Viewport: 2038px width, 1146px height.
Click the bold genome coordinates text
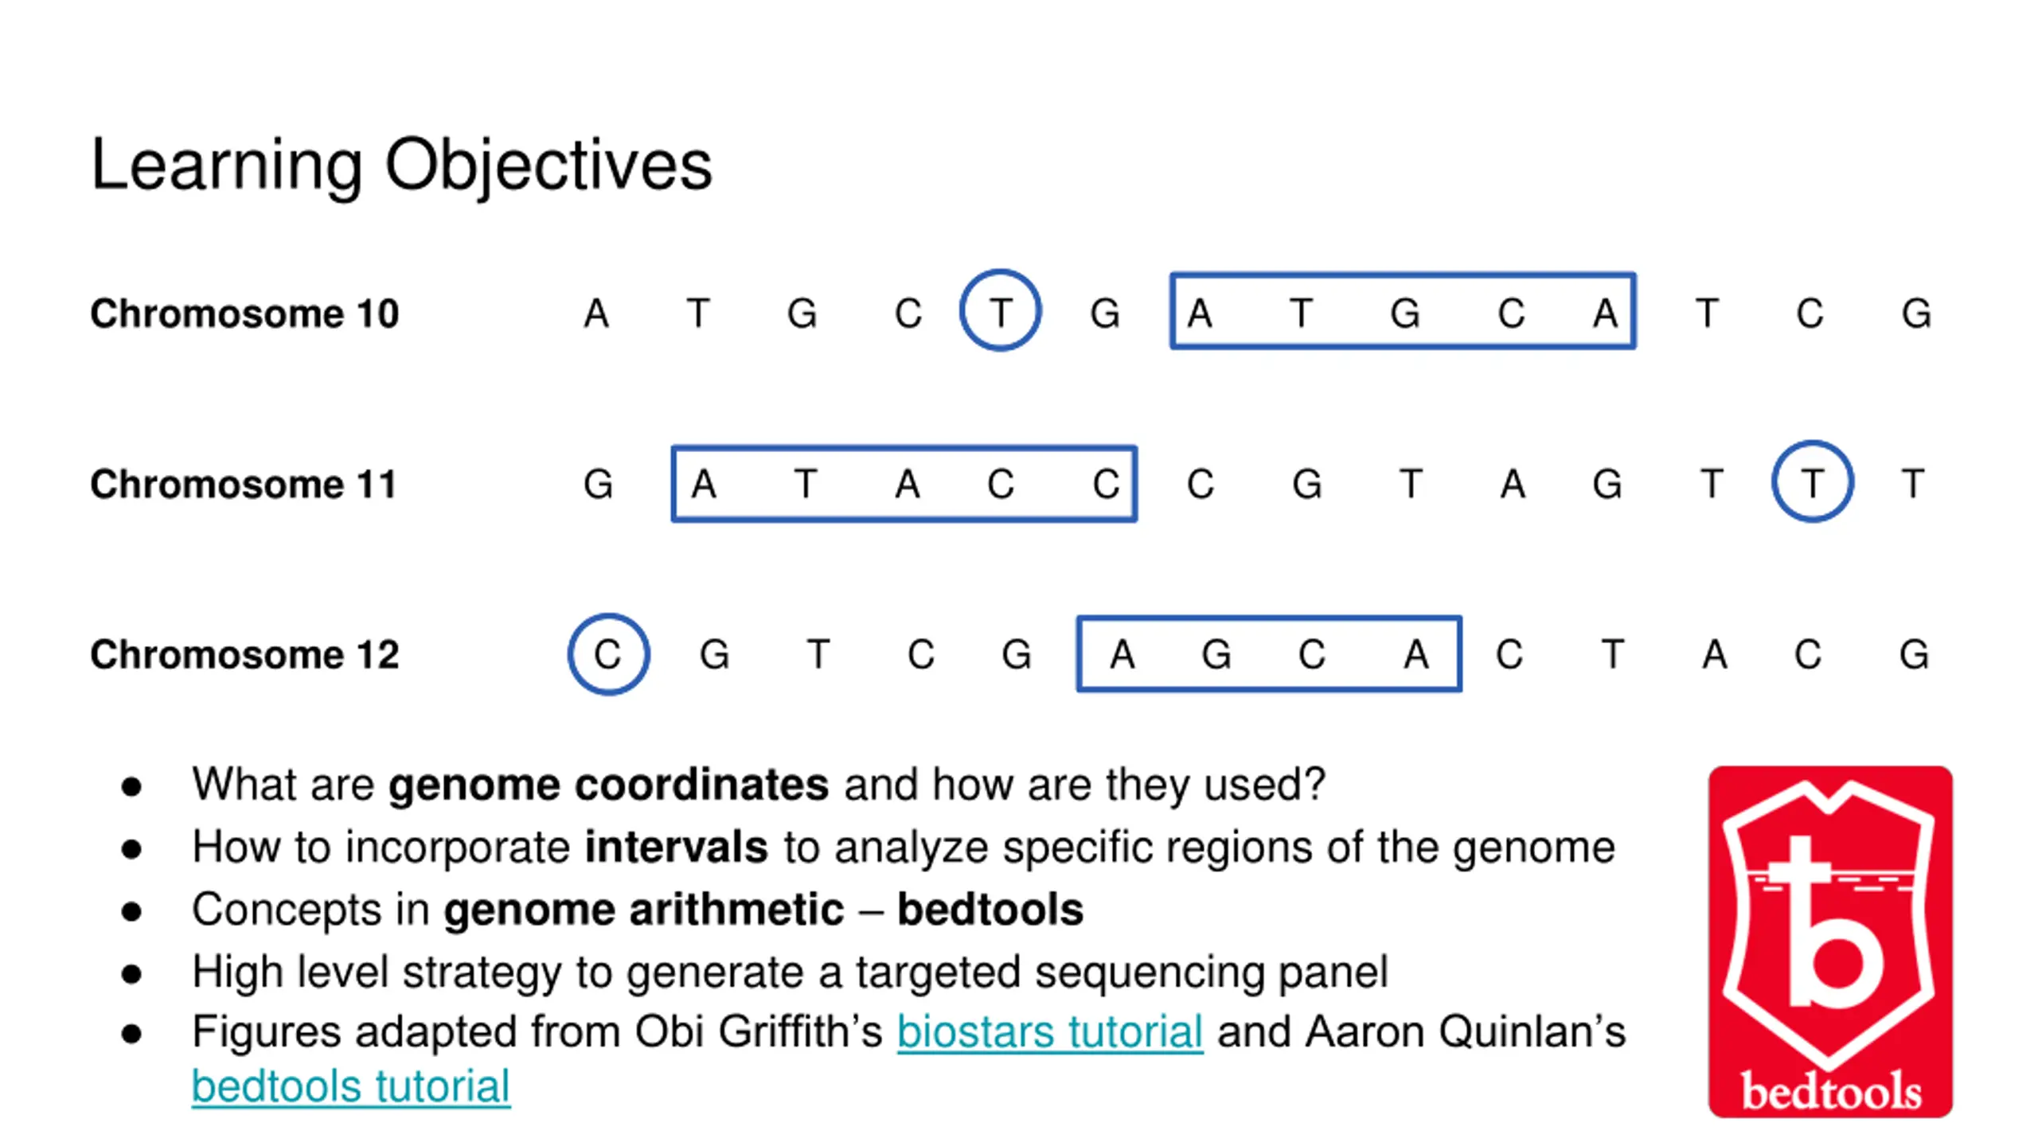[608, 785]
